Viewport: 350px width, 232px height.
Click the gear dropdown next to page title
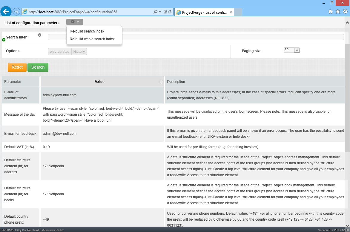[x=75, y=22]
